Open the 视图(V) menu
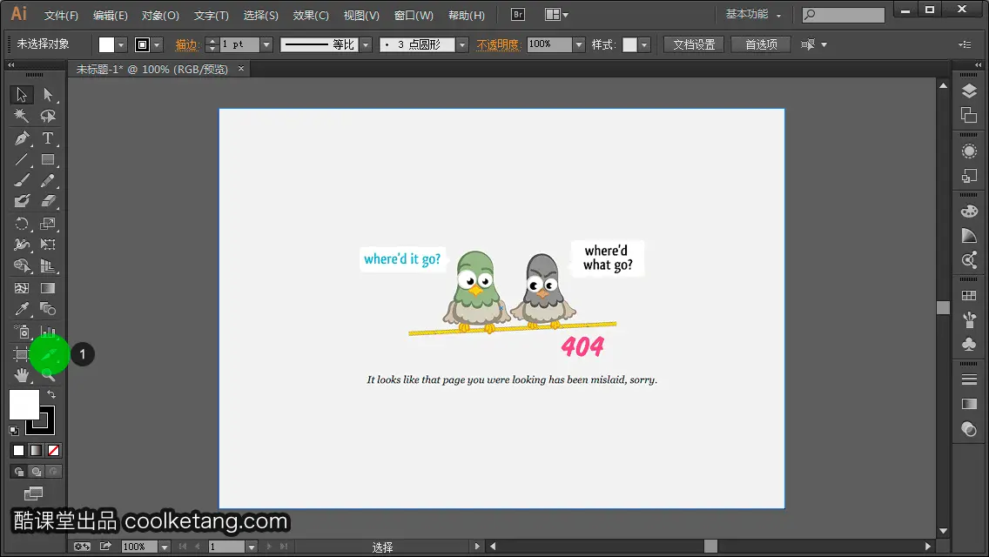Screen dimensions: 989x557 361,15
